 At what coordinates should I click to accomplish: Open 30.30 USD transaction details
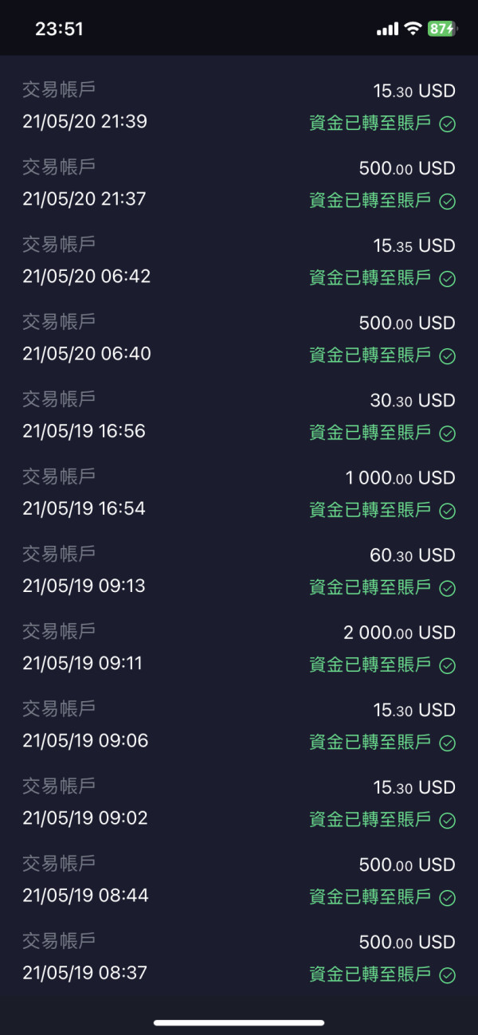(x=412, y=401)
